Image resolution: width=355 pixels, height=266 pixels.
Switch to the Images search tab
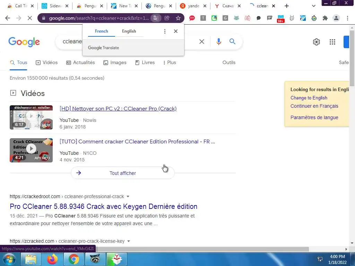pos(115,63)
